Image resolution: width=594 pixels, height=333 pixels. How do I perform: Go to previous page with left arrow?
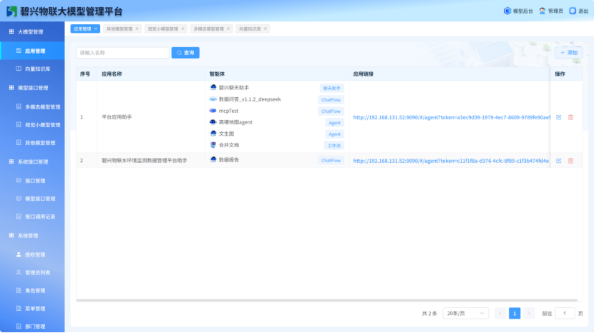click(x=500, y=313)
